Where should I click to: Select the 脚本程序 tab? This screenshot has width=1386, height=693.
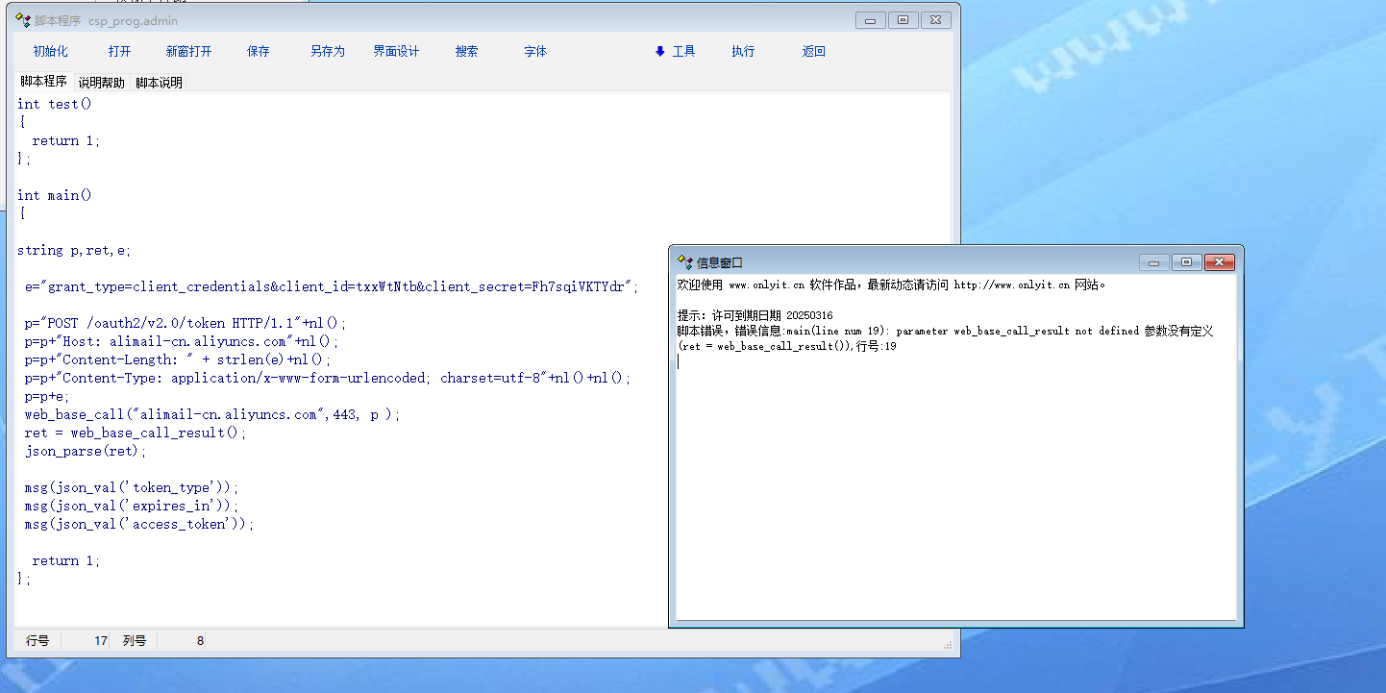[x=43, y=82]
